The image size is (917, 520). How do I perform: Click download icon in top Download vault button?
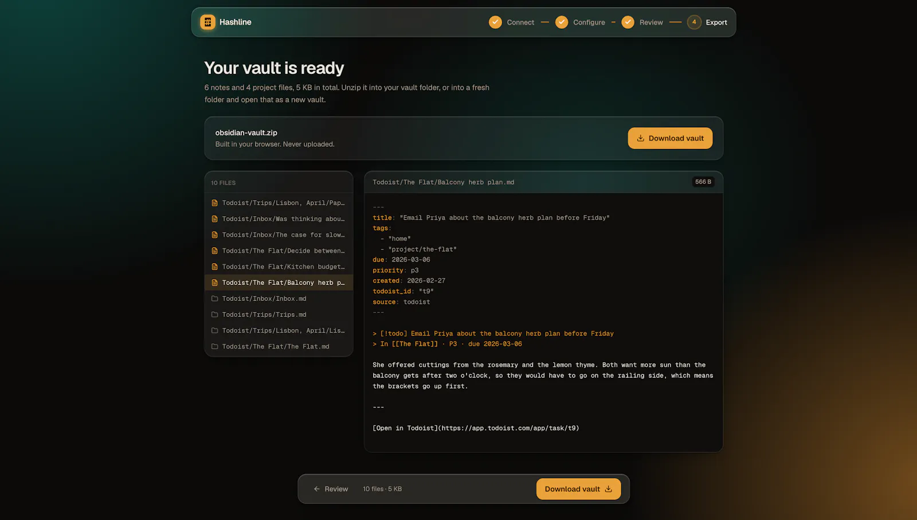tap(641, 138)
